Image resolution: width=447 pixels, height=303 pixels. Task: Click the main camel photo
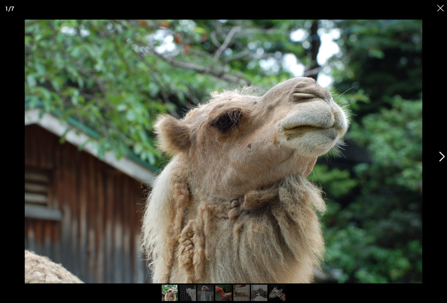pos(223,151)
